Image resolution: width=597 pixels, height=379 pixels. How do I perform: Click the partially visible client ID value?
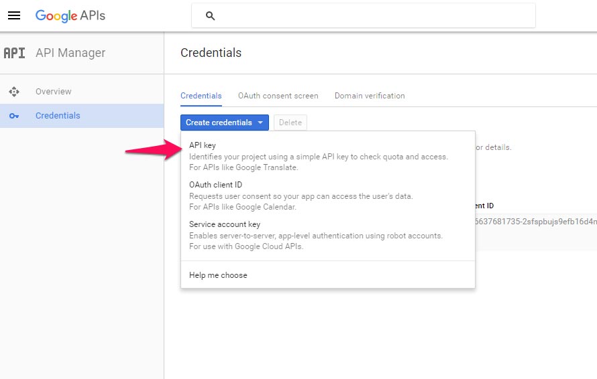[x=536, y=222]
